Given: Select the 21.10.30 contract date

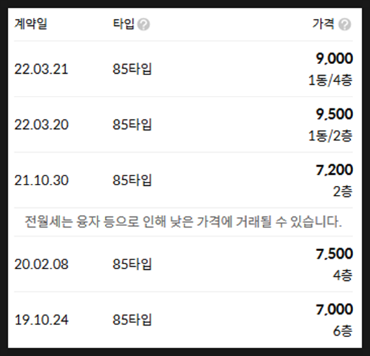Looking at the screenshot, I should (41, 180).
